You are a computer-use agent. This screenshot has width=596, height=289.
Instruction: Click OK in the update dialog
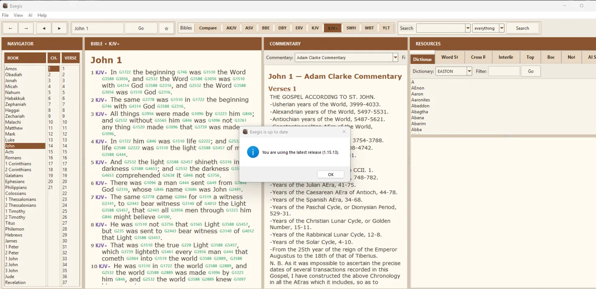tap(331, 174)
